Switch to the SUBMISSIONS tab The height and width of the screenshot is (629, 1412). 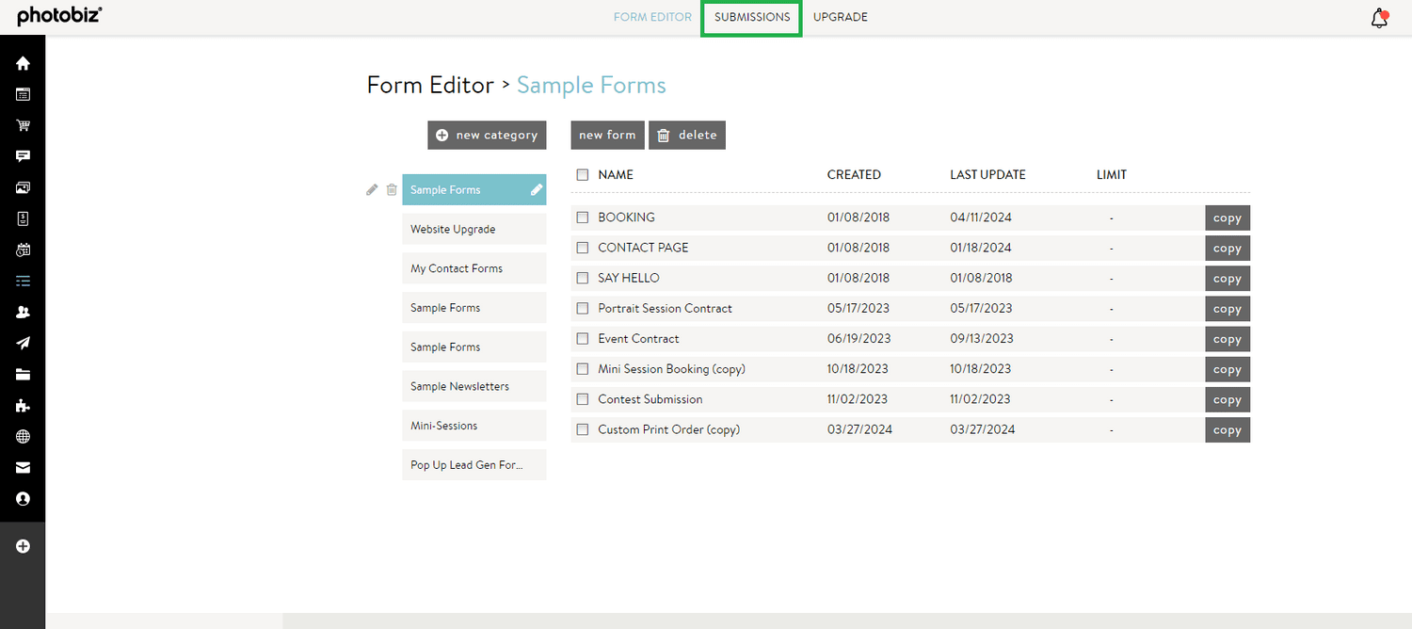click(x=750, y=17)
